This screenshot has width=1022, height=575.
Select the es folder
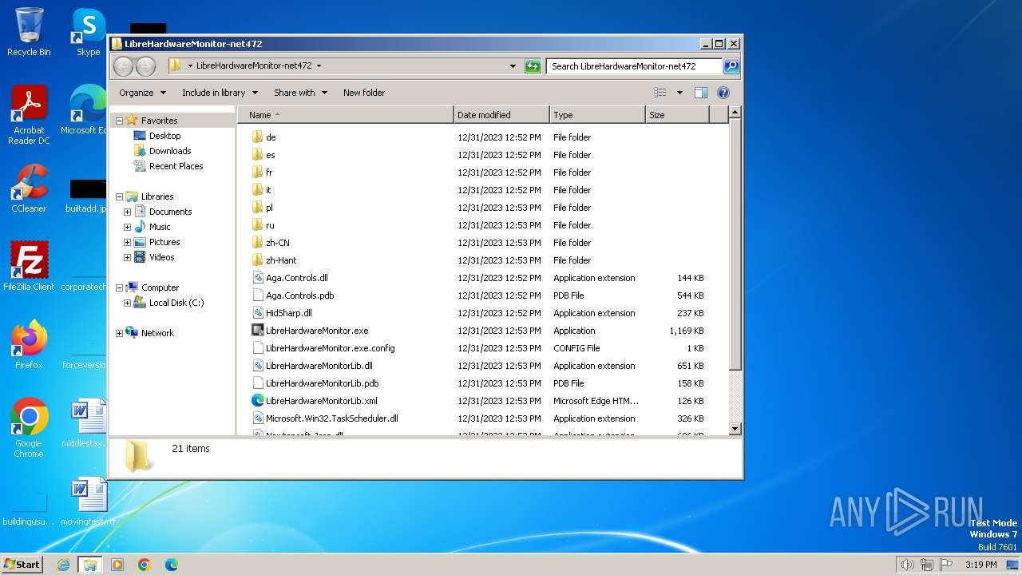click(270, 155)
